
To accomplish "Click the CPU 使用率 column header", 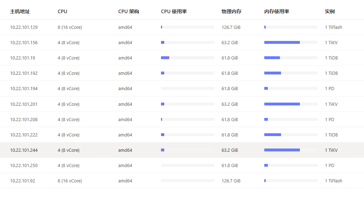I will point(174,11).
